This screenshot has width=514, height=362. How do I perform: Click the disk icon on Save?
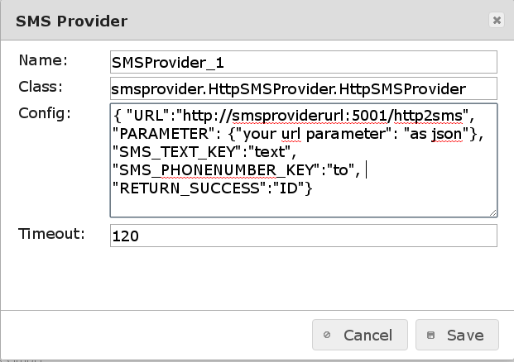(430, 336)
